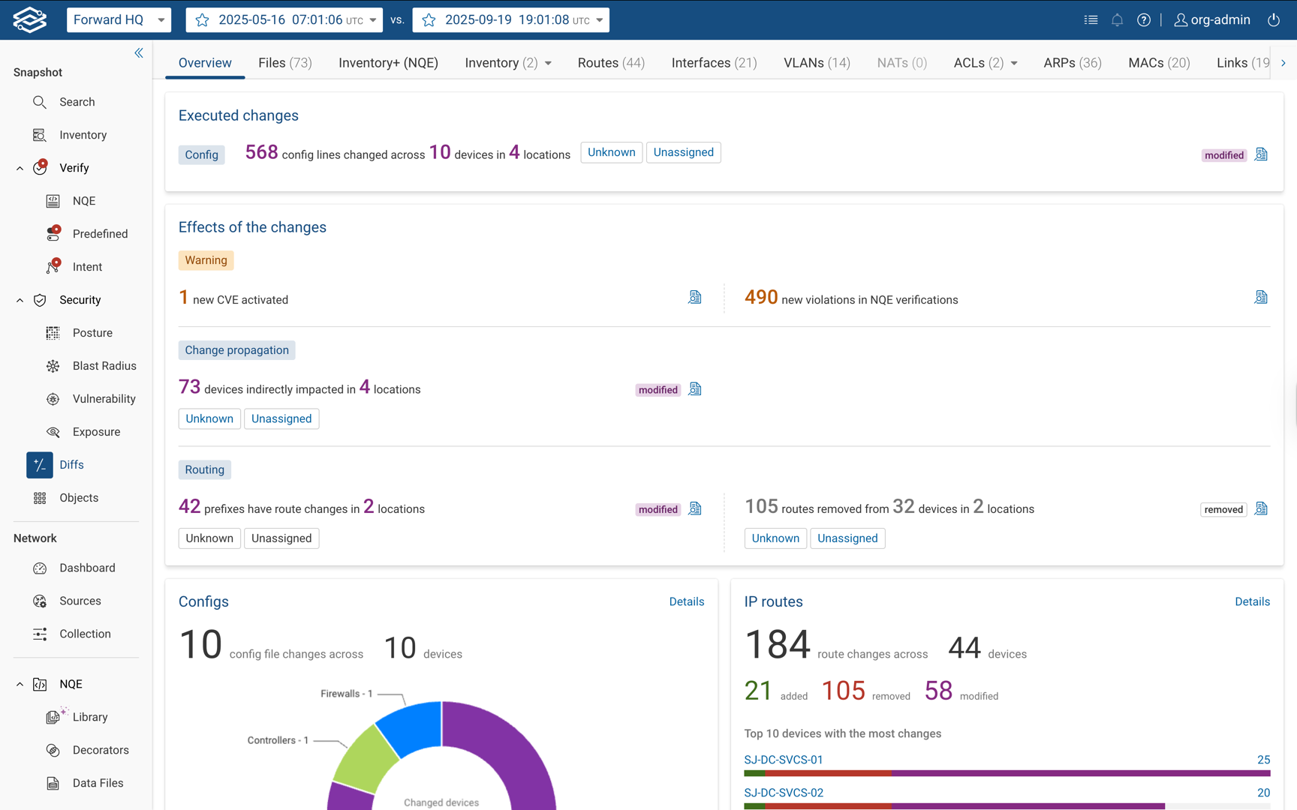The width and height of the screenshot is (1297, 810).
Task: Expand the Inventory (2) tab dropdown
Action: click(x=548, y=64)
